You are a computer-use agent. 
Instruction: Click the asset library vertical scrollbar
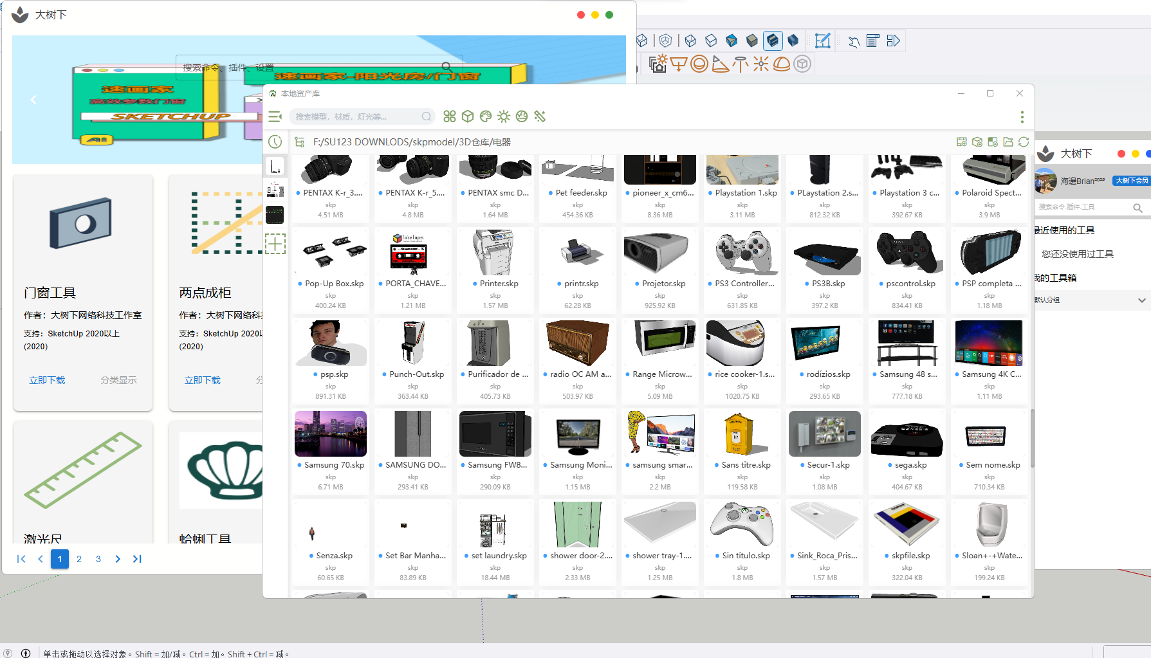coord(1032,437)
